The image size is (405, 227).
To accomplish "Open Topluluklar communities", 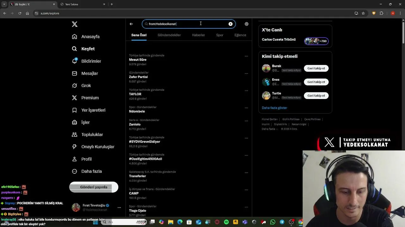I will (87, 135).
